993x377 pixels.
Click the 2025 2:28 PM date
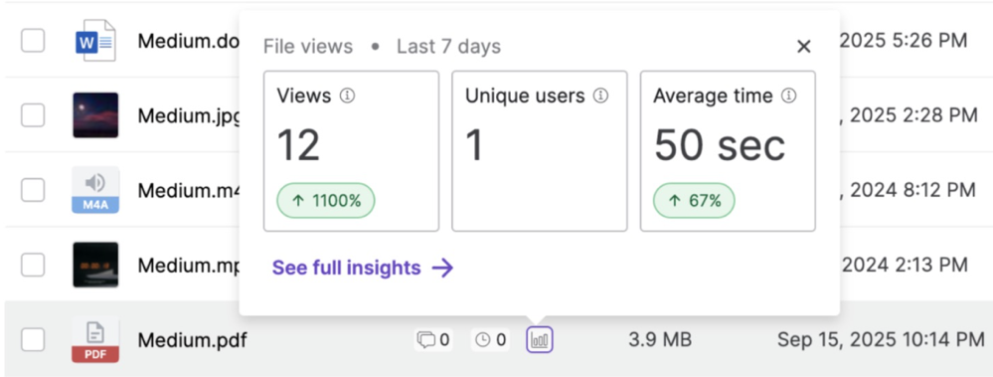pyautogui.click(x=909, y=115)
